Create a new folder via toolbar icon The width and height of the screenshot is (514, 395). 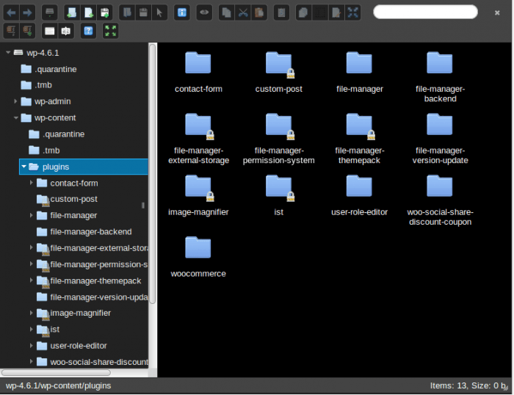coord(72,12)
